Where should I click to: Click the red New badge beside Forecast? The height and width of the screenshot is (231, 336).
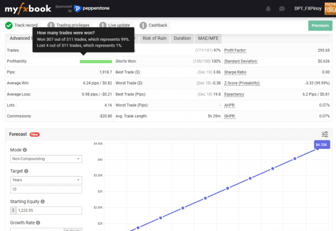[x=34, y=135]
